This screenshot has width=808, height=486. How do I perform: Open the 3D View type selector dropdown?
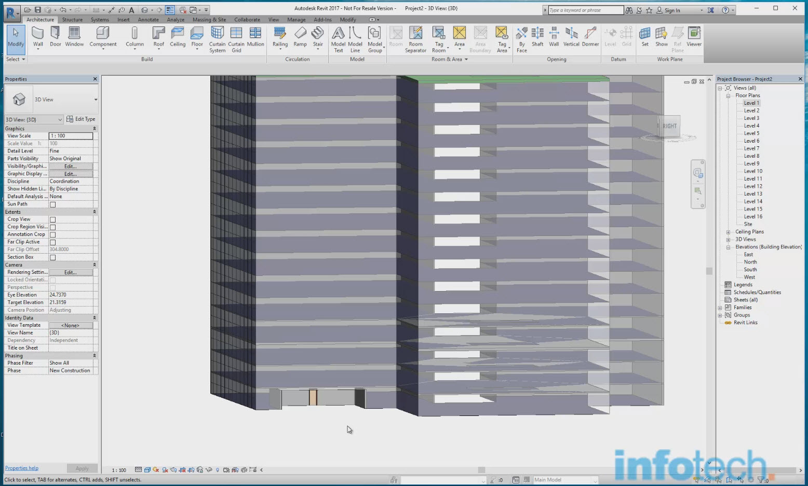click(96, 100)
